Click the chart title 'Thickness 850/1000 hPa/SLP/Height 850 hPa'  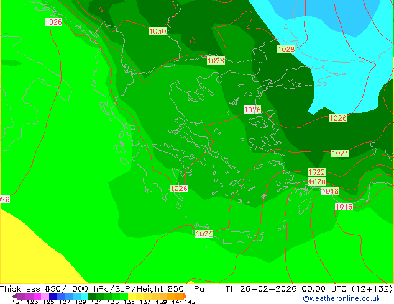click(102, 288)
